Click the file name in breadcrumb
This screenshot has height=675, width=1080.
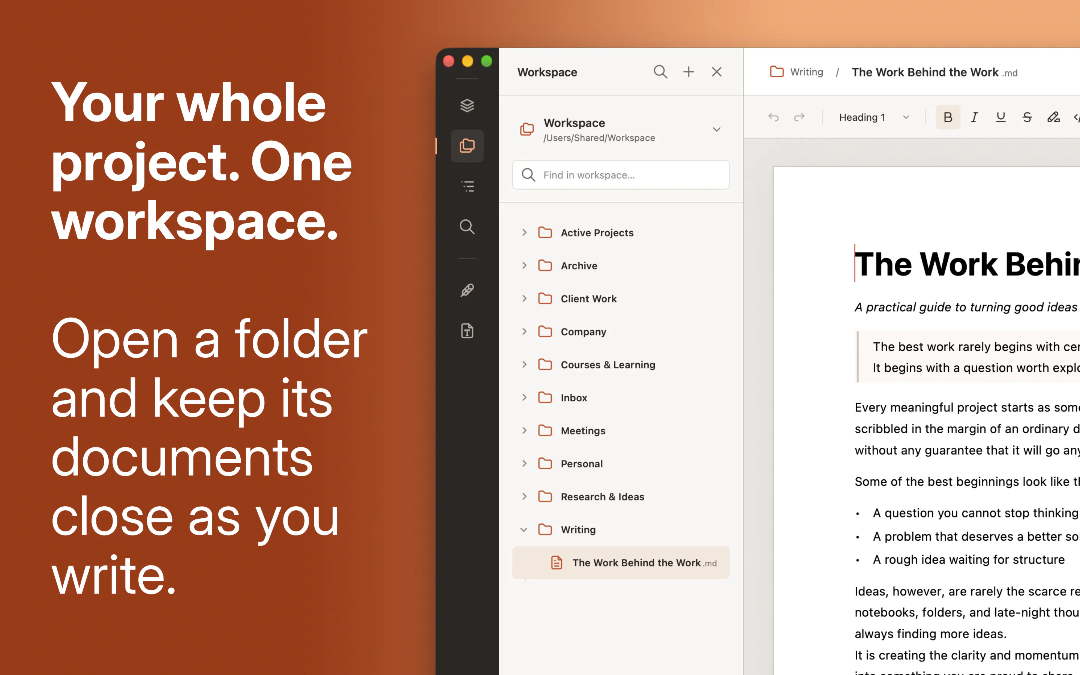click(x=934, y=72)
